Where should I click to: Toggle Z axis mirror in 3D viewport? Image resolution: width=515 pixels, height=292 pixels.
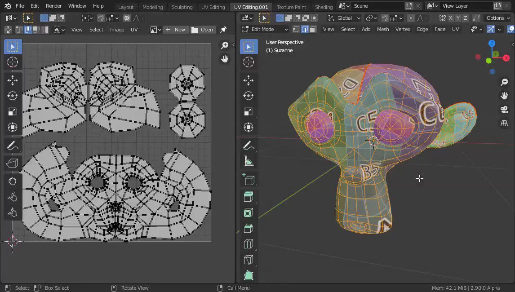click(x=465, y=18)
